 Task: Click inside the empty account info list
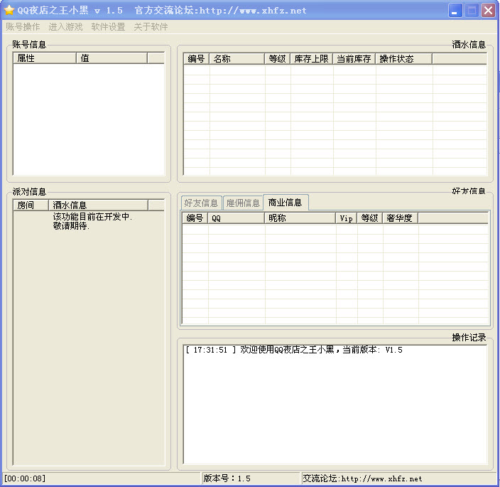pos(88,119)
